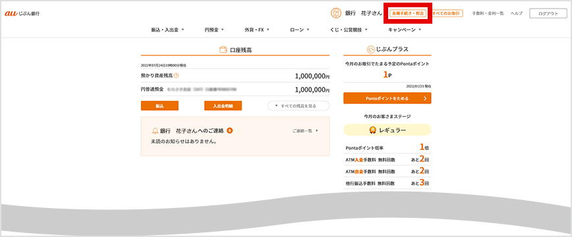Click the ATM入金手数料 無料回数 row
The image size is (572, 237).
pos(387,159)
